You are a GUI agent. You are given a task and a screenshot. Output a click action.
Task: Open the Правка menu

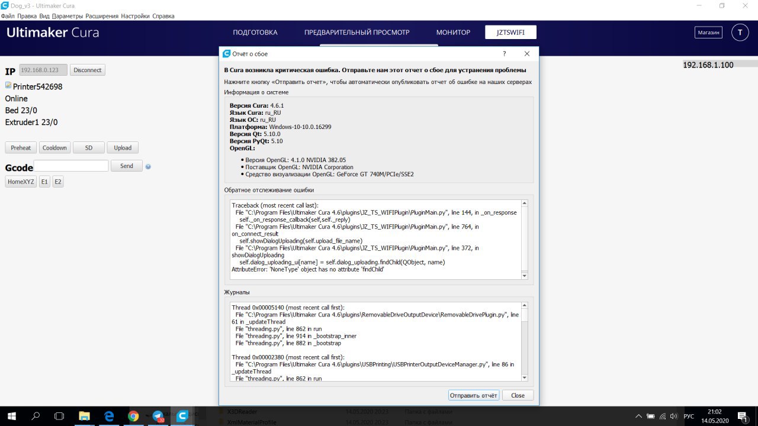pos(27,16)
